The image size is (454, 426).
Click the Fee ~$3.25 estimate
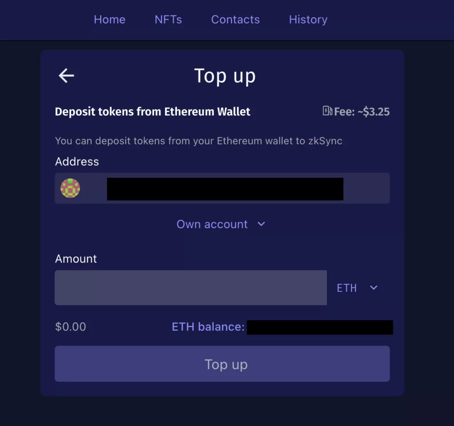(362, 112)
